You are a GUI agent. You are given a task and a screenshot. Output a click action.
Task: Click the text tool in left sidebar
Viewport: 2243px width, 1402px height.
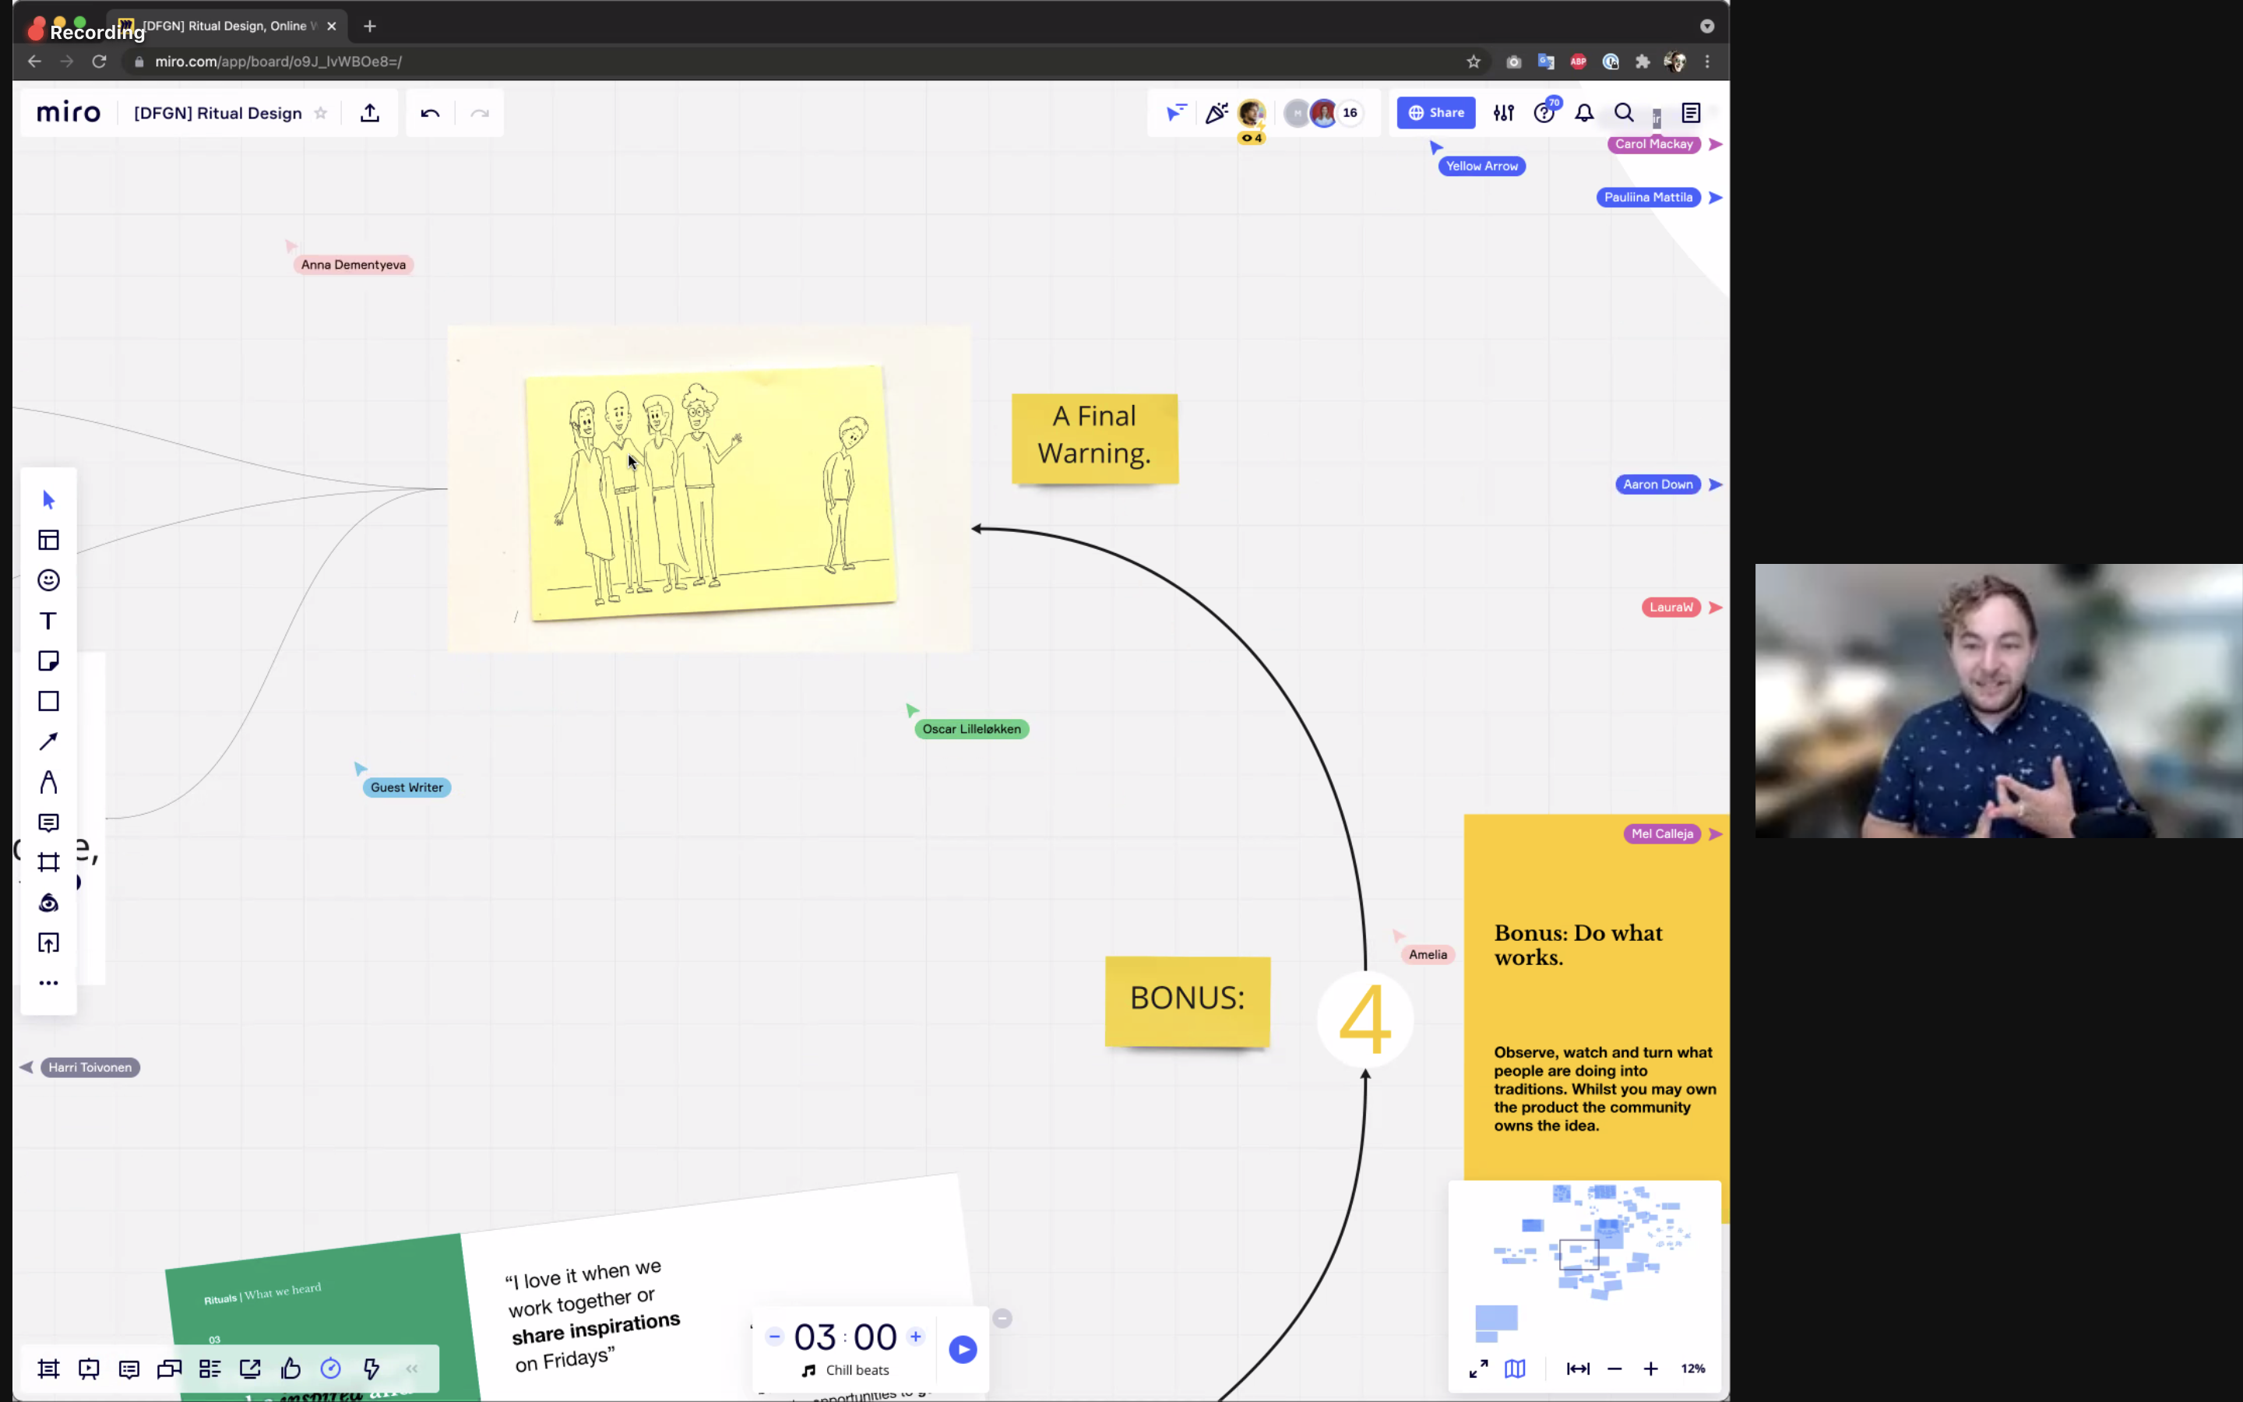pyautogui.click(x=48, y=620)
